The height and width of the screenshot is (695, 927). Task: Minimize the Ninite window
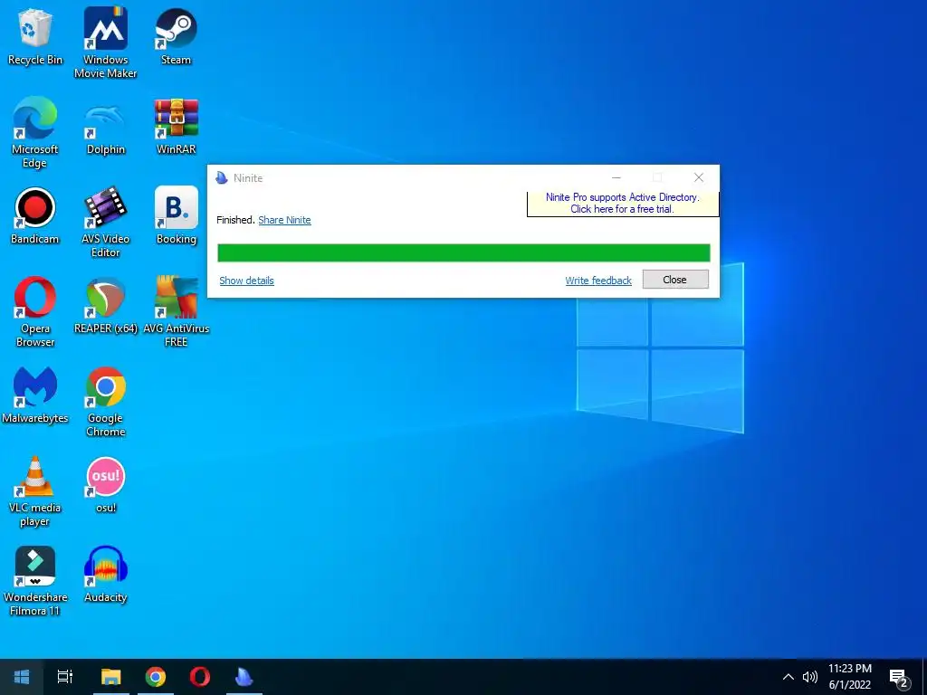pyautogui.click(x=616, y=177)
